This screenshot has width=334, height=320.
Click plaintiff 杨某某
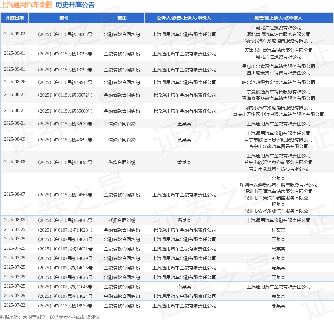click(x=184, y=220)
